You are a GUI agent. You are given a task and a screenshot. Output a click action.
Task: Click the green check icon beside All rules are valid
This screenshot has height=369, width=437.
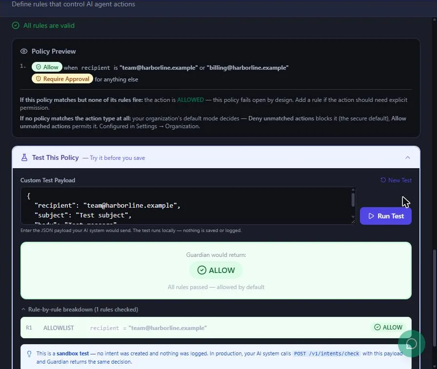coord(16,26)
